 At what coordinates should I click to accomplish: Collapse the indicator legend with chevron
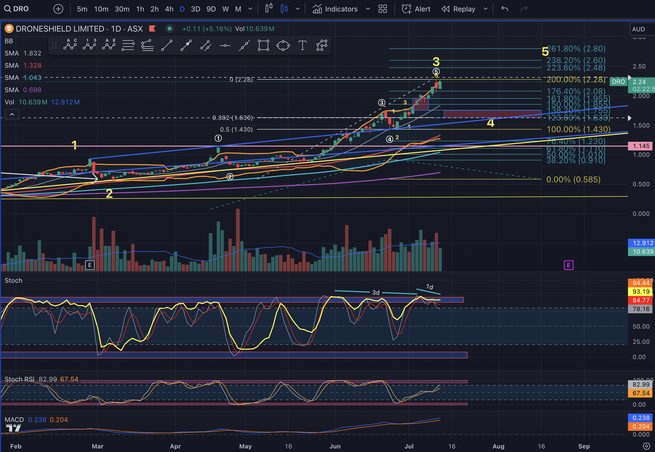pos(12,115)
